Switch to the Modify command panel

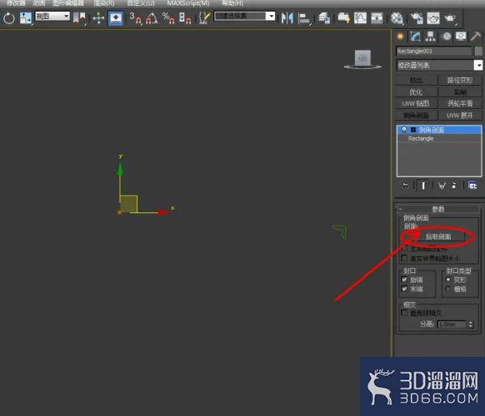415,37
